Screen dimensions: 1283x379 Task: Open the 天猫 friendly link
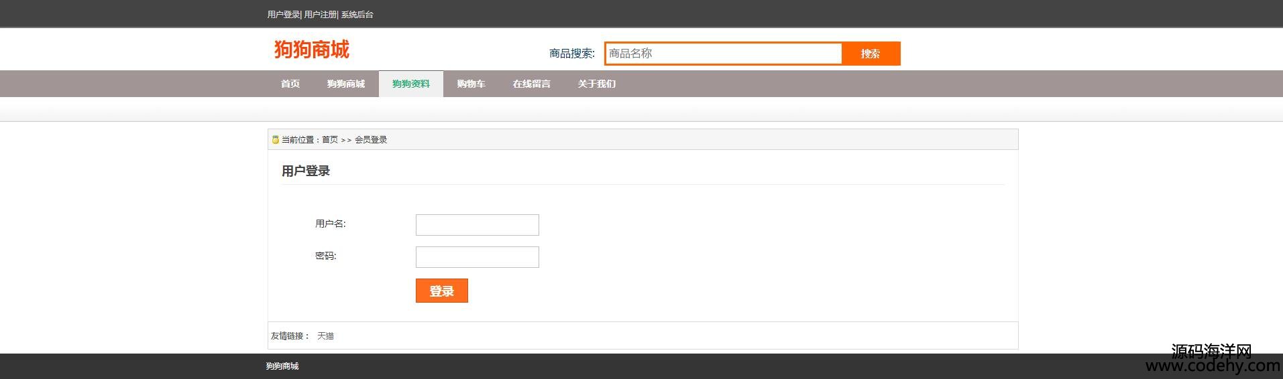pos(325,336)
